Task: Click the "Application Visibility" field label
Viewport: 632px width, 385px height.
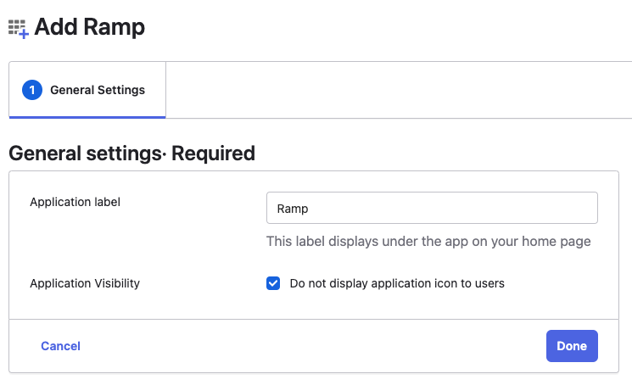Action: pos(85,283)
